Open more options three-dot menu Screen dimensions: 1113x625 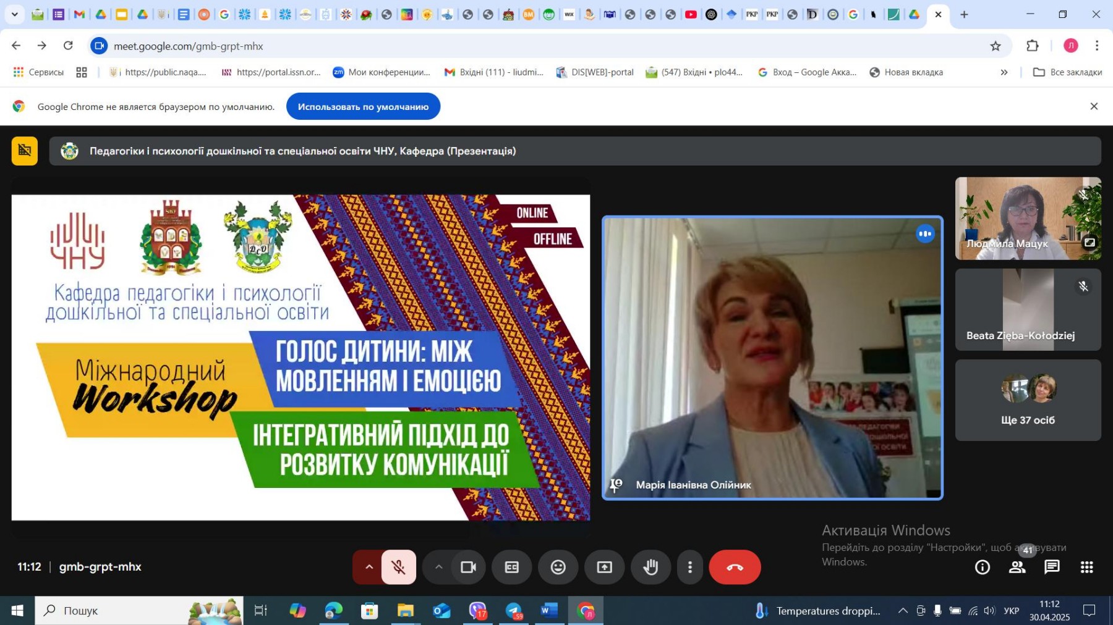coord(690,567)
